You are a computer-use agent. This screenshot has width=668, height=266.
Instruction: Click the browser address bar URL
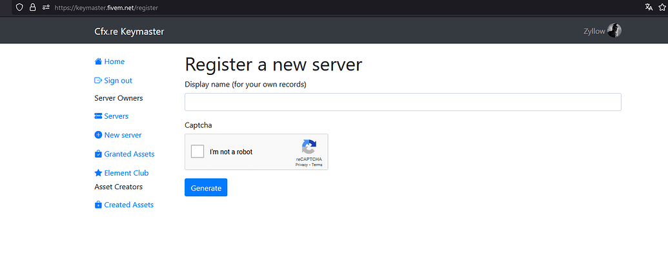[106, 8]
